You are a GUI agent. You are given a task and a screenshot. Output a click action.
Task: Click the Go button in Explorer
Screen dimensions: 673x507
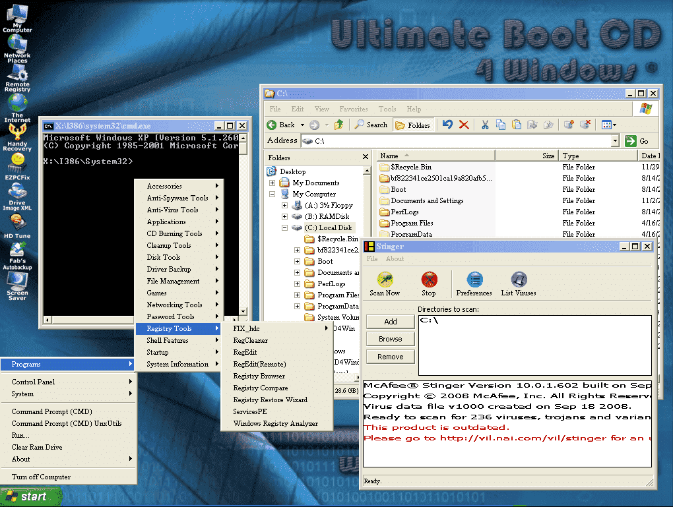pos(637,140)
